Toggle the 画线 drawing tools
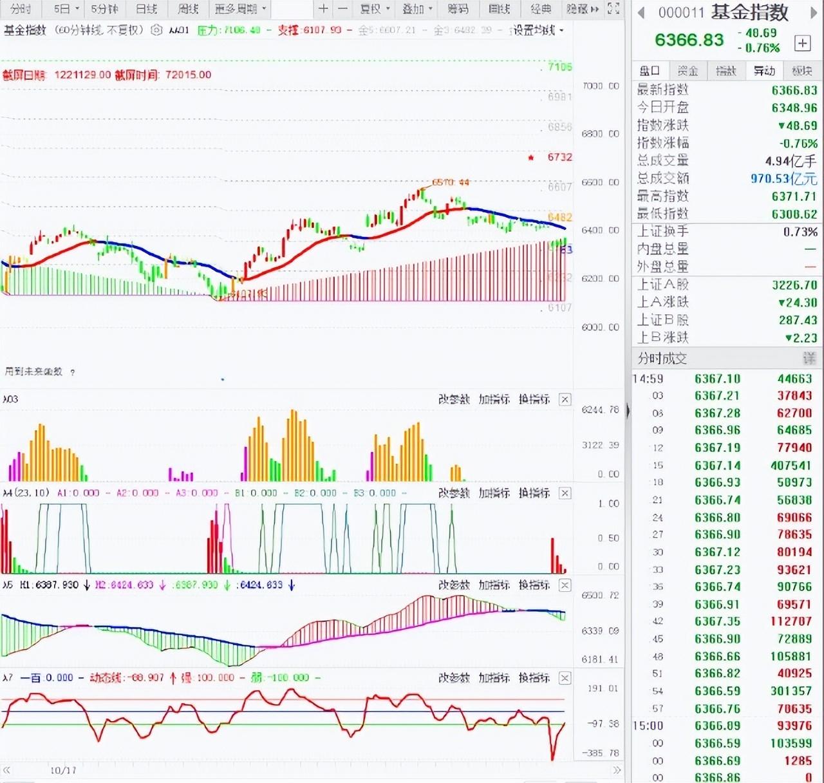Viewport: 824px width, 783px height. pos(500,9)
